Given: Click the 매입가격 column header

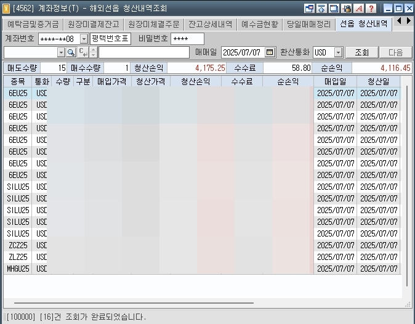Looking at the screenshot, I should (x=112, y=81).
